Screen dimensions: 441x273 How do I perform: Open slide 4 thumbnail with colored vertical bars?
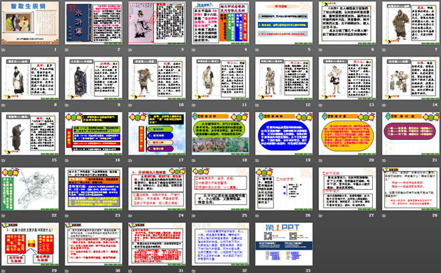click(x=220, y=23)
